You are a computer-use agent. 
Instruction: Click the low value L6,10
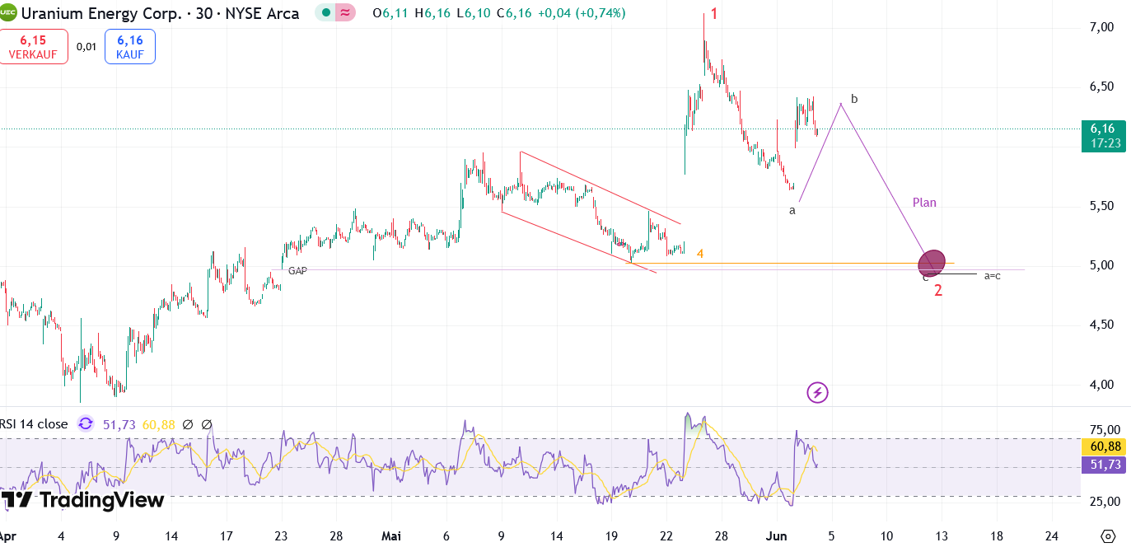[x=472, y=13]
